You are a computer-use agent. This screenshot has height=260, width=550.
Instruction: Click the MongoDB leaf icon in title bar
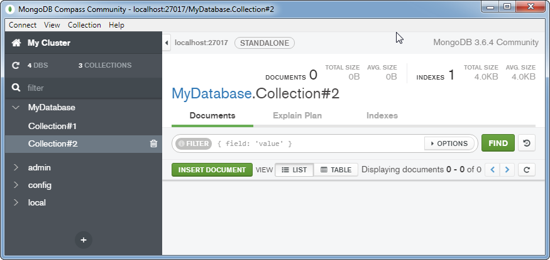pos(11,9)
